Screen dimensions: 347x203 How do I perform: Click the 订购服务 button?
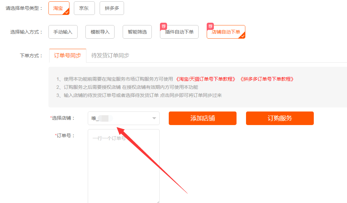[x=280, y=118]
